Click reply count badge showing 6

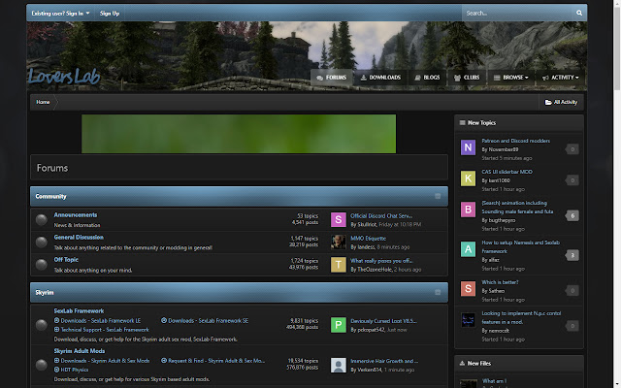tap(572, 215)
